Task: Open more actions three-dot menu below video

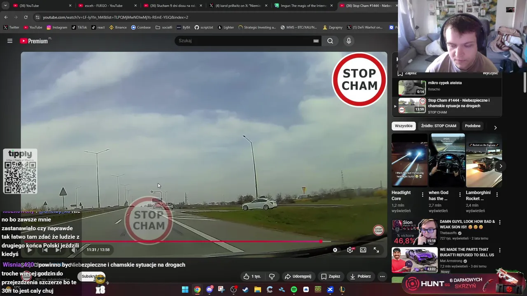Action: [x=382, y=276]
